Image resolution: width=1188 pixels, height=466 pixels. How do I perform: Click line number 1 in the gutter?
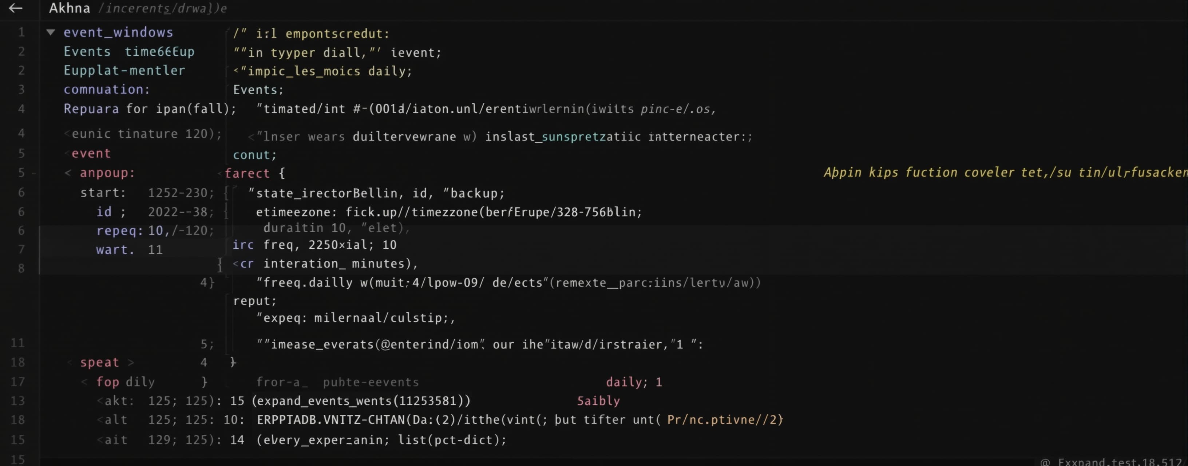coord(21,32)
